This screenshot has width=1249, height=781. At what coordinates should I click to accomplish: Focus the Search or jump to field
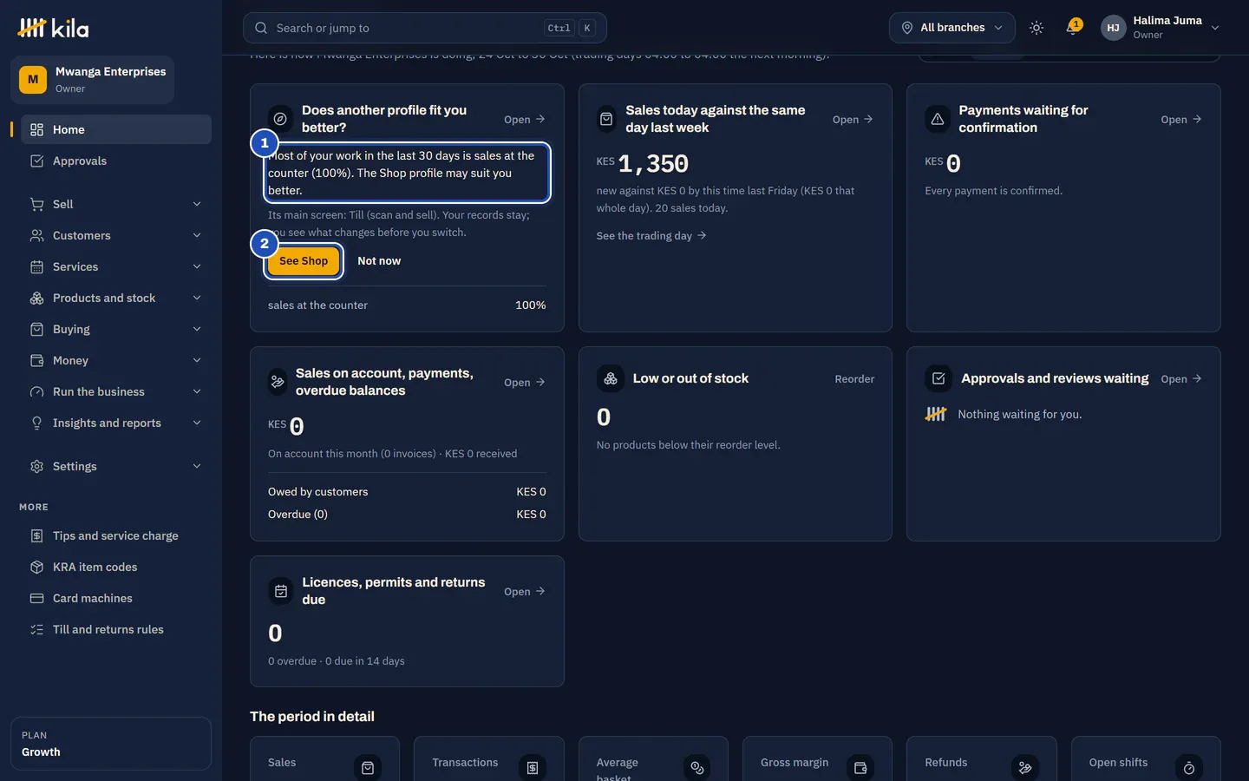[x=425, y=28]
